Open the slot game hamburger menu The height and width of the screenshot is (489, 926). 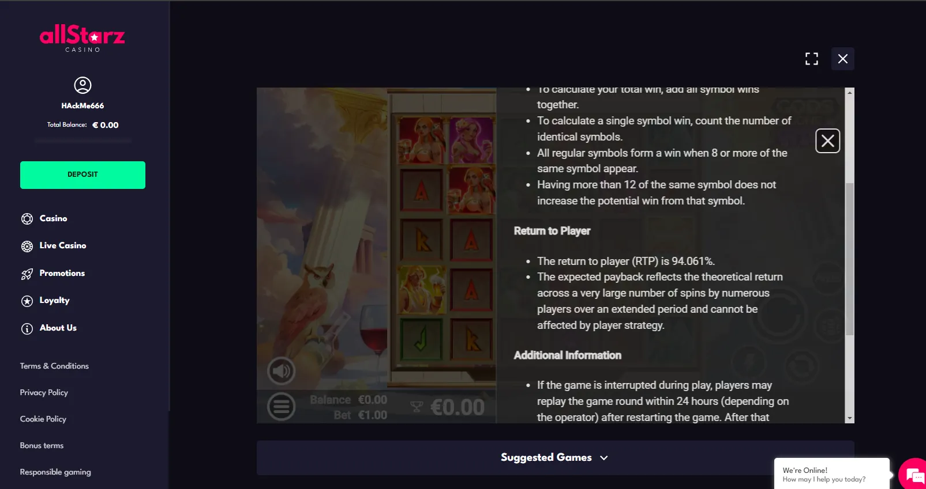281,407
